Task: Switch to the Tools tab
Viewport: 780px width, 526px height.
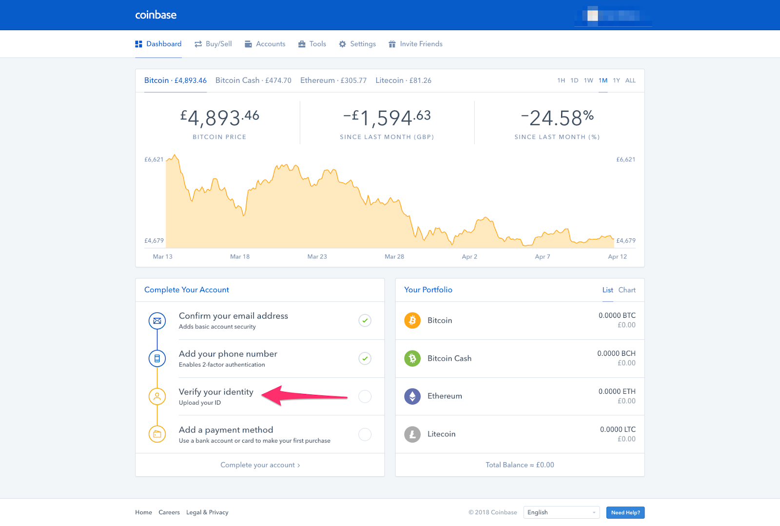Action: pyautogui.click(x=312, y=44)
